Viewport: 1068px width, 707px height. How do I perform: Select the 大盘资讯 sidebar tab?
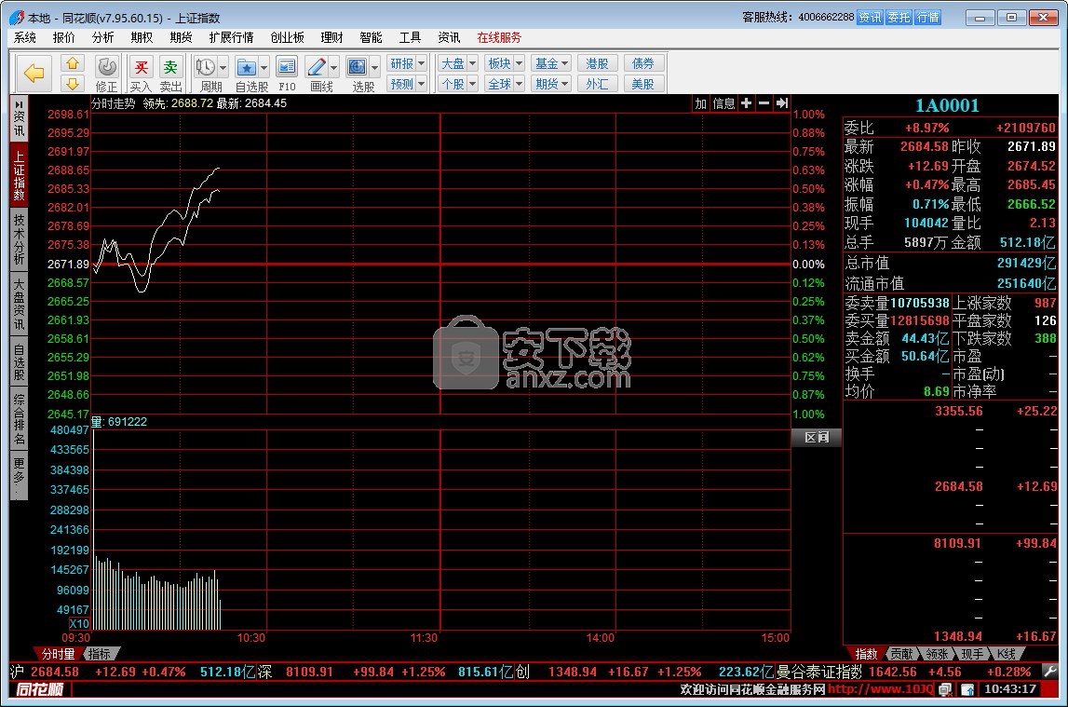(19, 305)
